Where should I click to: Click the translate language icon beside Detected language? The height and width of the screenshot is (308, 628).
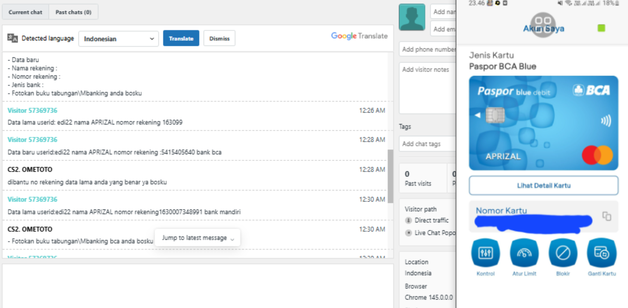[13, 38]
